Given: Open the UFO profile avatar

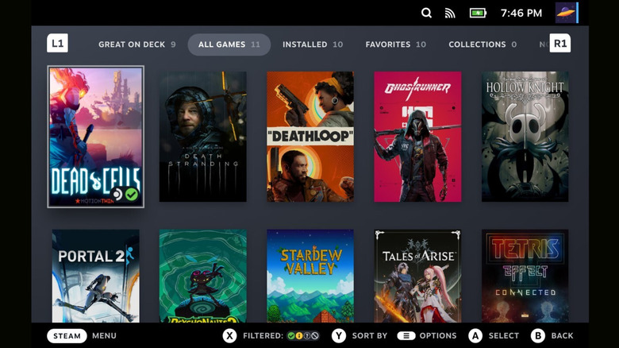Looking at the screenshot, I should click(567, 13).
